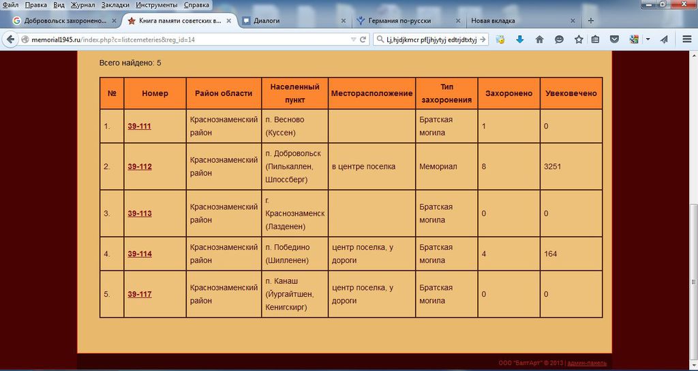Screen dimensions: 698x371
Task: Select the Населенный пункт column header
Action: click(x=294, y=93)
